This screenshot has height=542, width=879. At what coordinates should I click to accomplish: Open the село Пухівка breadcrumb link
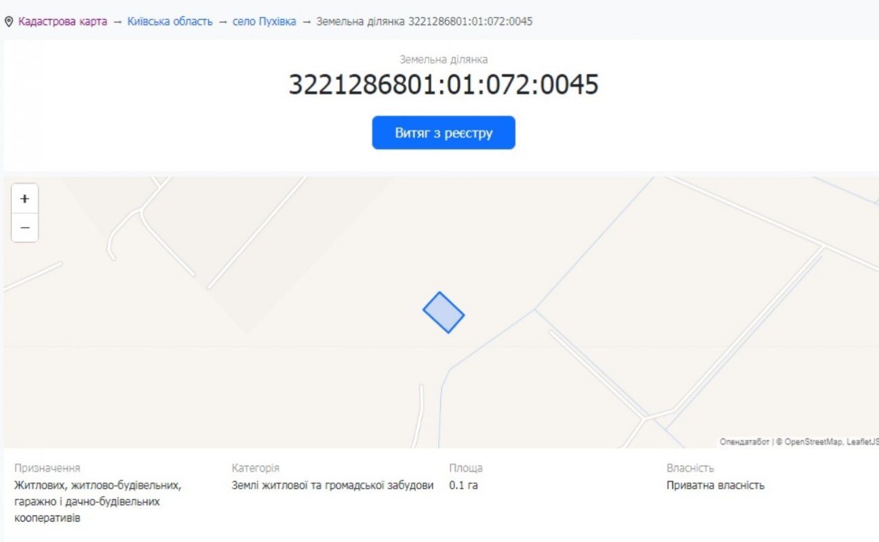[x=264, y=22]
